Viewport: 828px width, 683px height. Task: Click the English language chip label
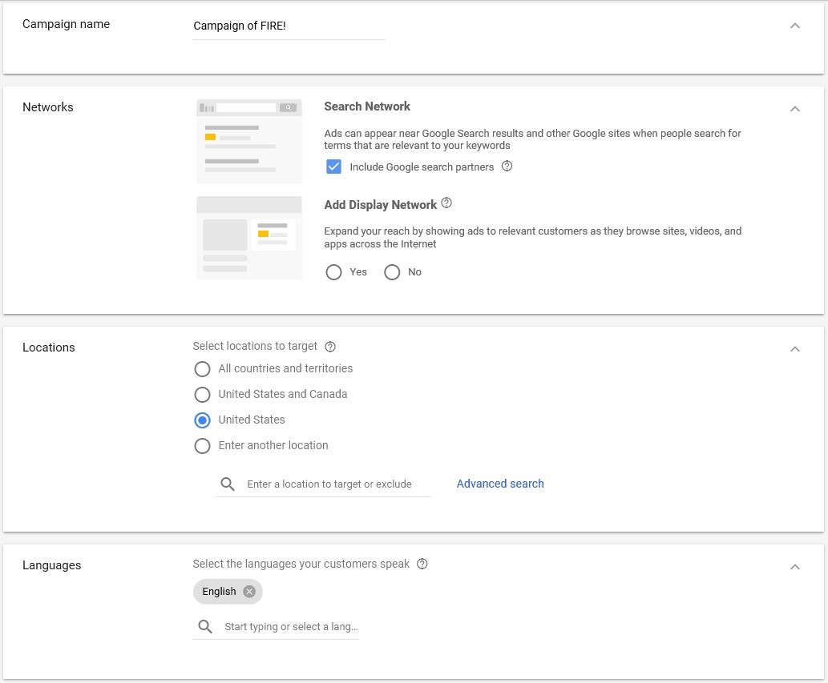tap(219, 591)
